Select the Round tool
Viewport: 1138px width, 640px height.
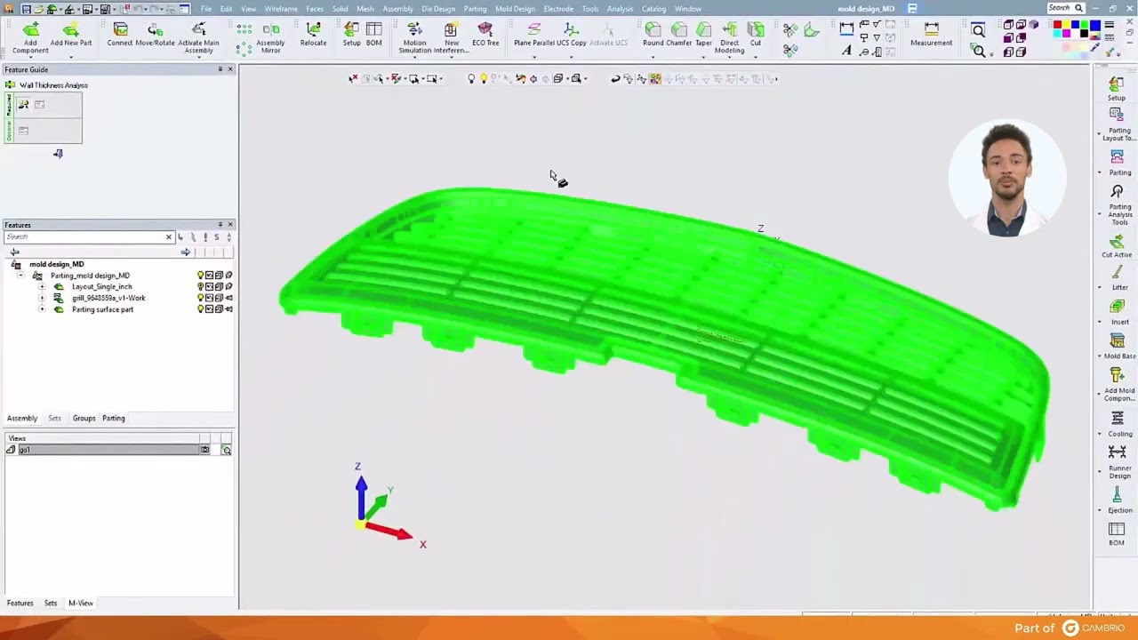point(653,35)
